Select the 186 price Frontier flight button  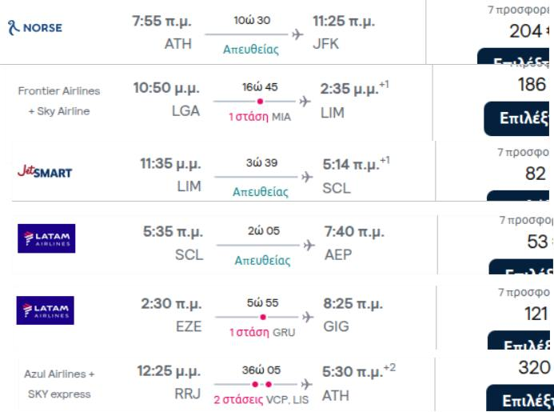click(x=516, y=118)
